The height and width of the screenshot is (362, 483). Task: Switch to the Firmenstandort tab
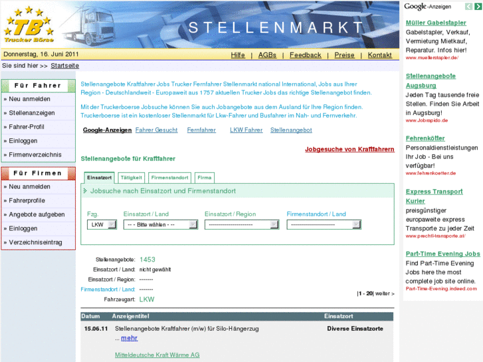(x=169, y=178)
